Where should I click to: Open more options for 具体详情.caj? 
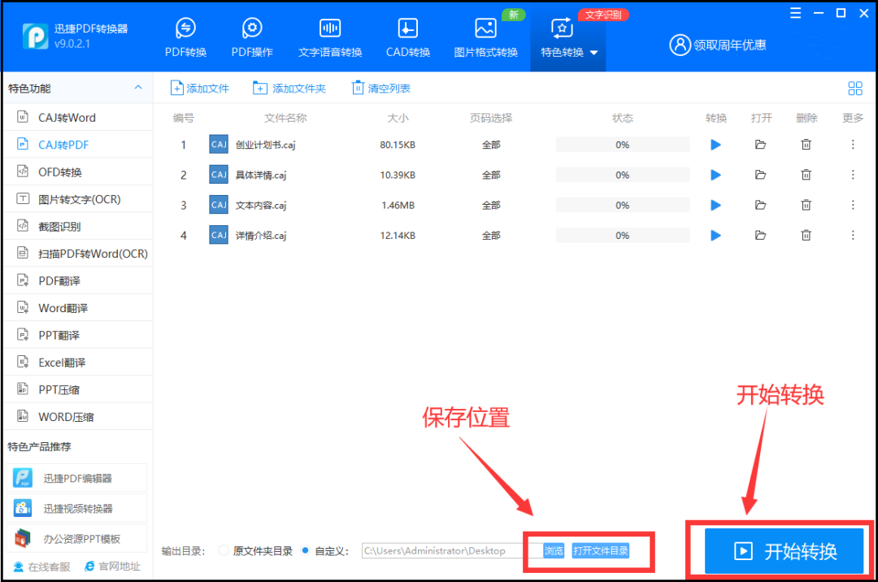click(853, 175)
